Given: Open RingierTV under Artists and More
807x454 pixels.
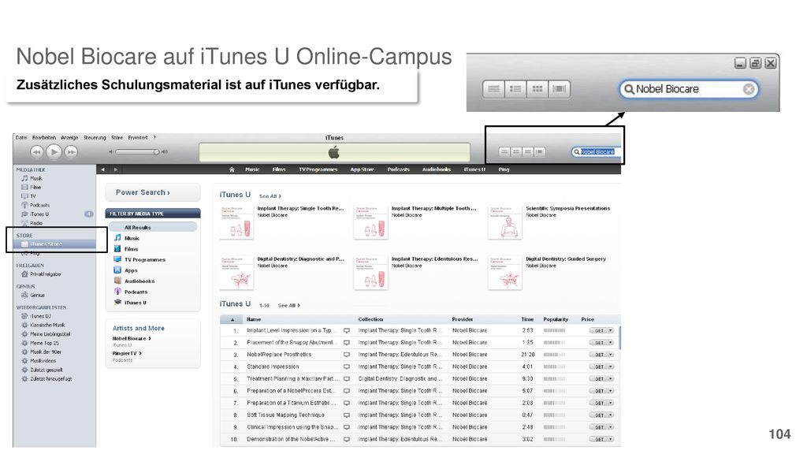Looking at the screenshot, I should 127,354.
